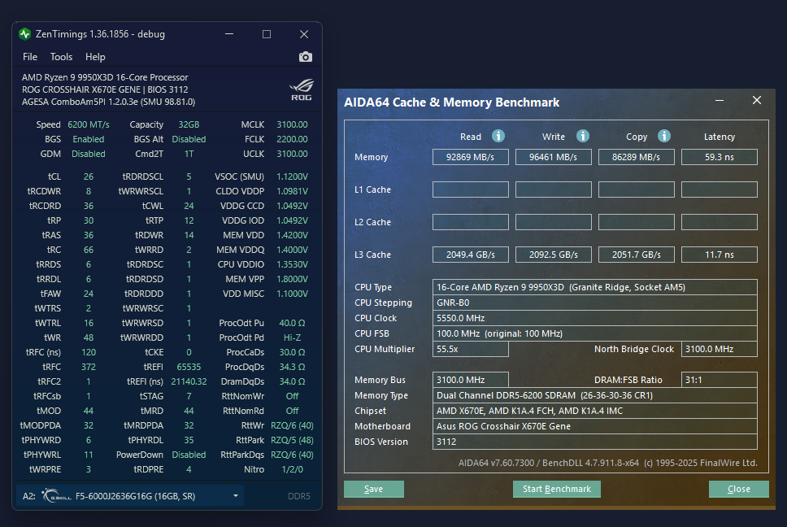Open the File menu
The image size is (787, 527).
(x=30, y=57)
